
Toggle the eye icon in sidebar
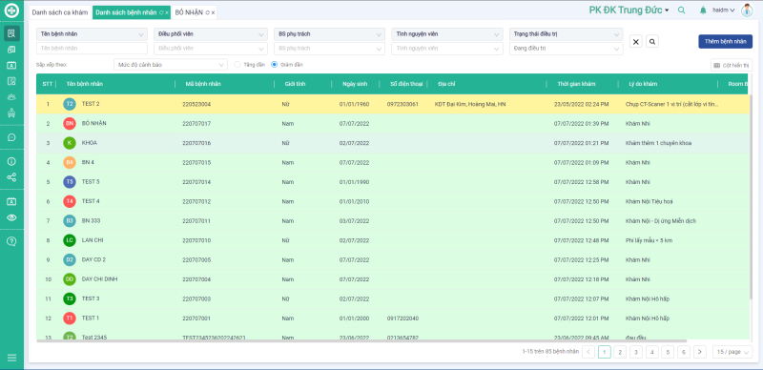[x=11, y=217]
